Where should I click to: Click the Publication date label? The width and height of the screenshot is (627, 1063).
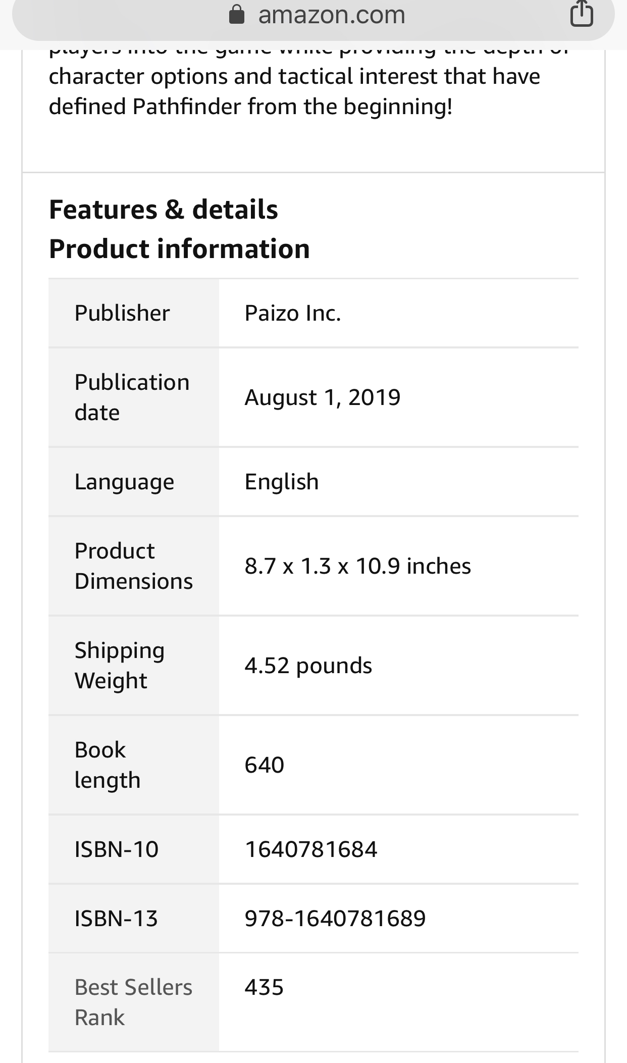[x=132, y=397]
